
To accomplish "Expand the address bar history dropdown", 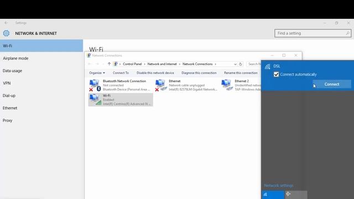I will pyautogui.click(x=235, y=64).
